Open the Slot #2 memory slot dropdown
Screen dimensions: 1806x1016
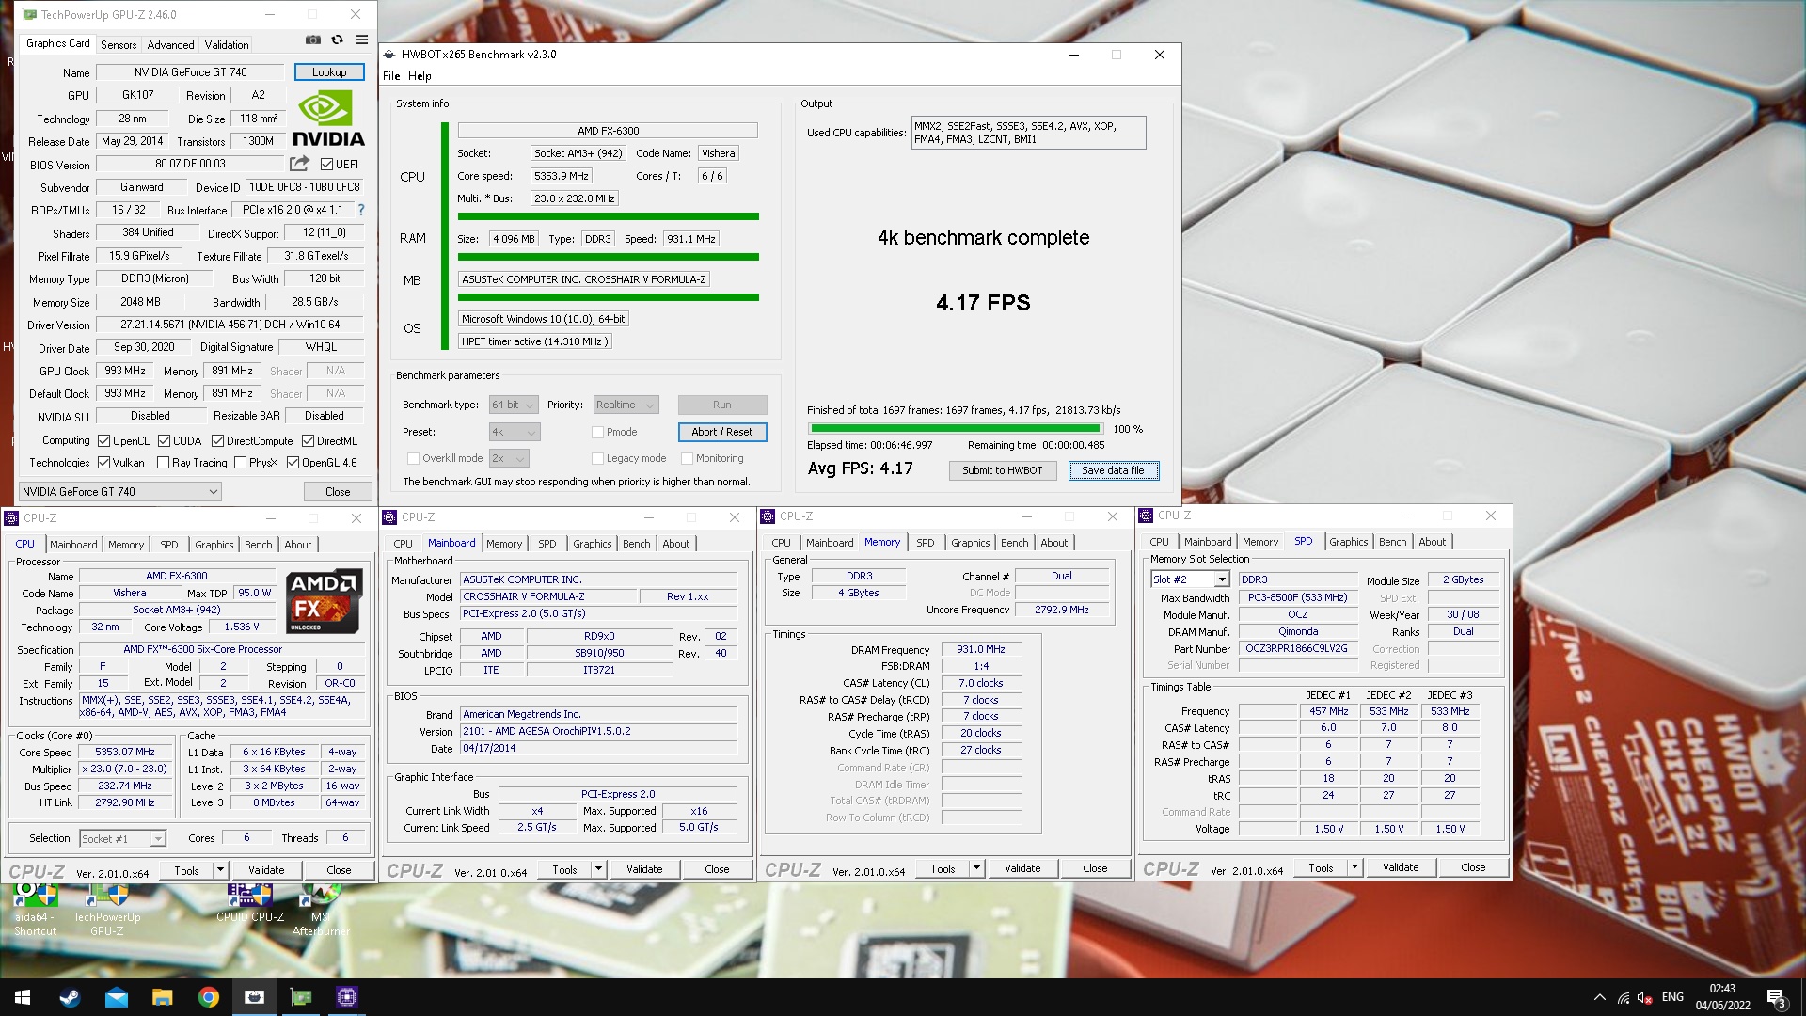click(1190, 579)
